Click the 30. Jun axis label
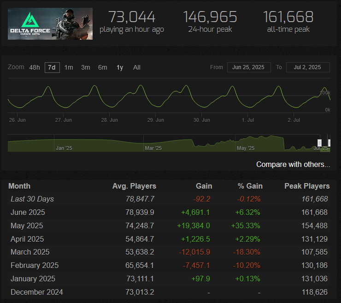This screenshot has height=303, width=341. pos(201,120)
